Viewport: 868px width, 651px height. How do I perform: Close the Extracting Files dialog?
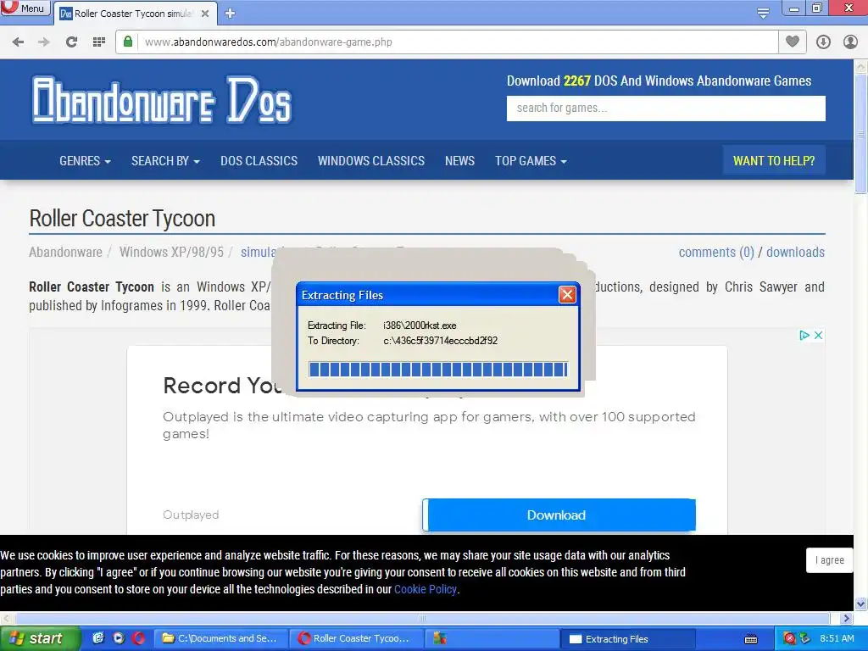(567, 294)
